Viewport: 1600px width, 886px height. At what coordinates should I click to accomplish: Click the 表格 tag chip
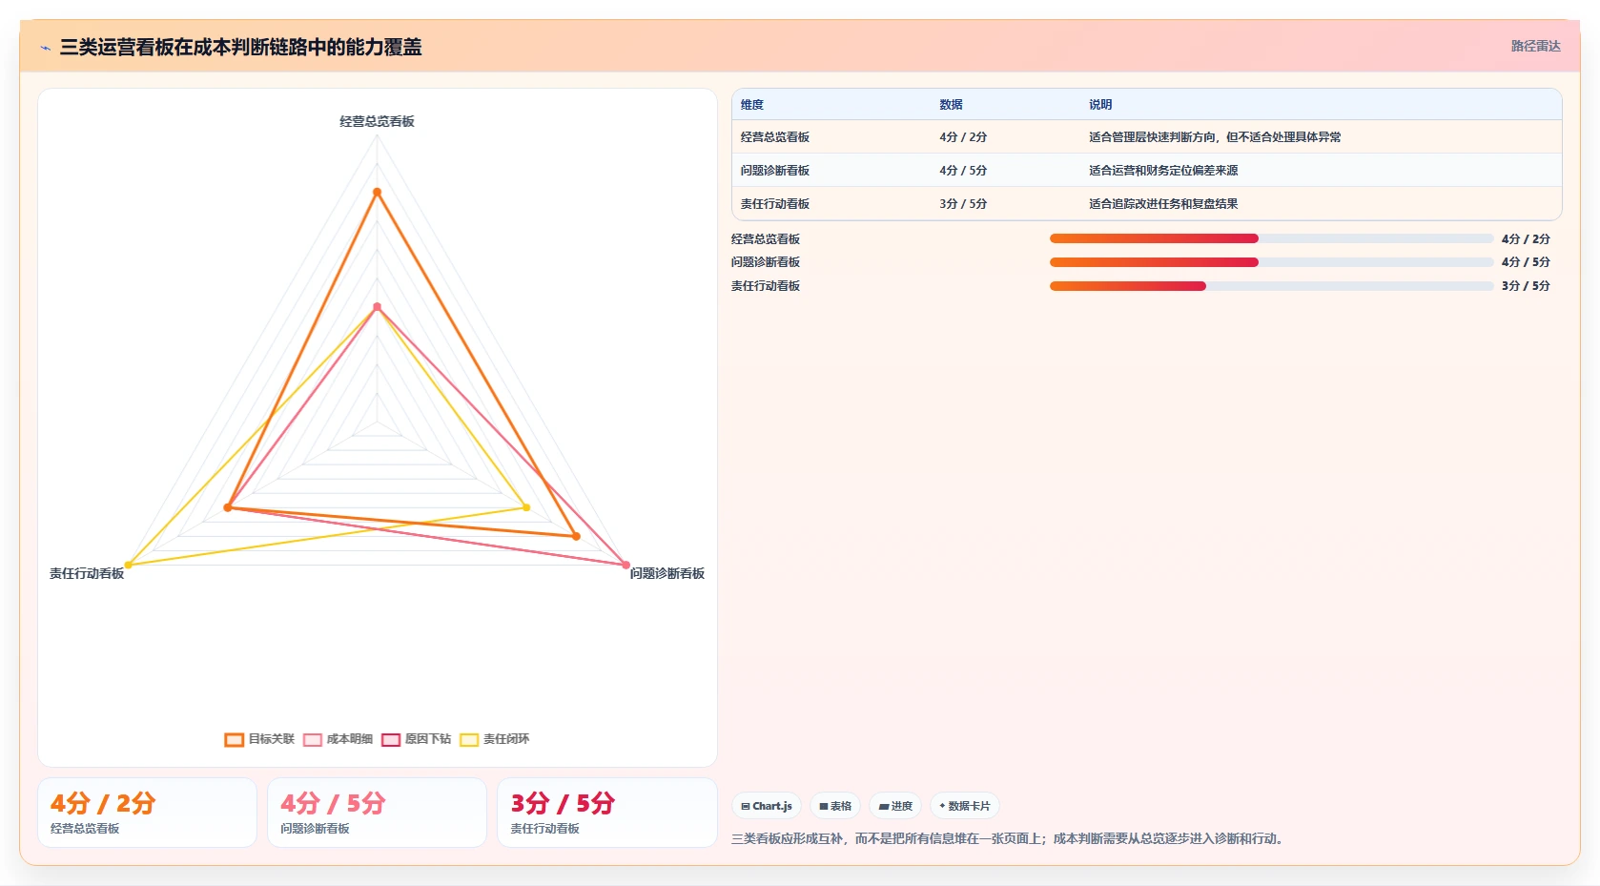tap(835, 806)
